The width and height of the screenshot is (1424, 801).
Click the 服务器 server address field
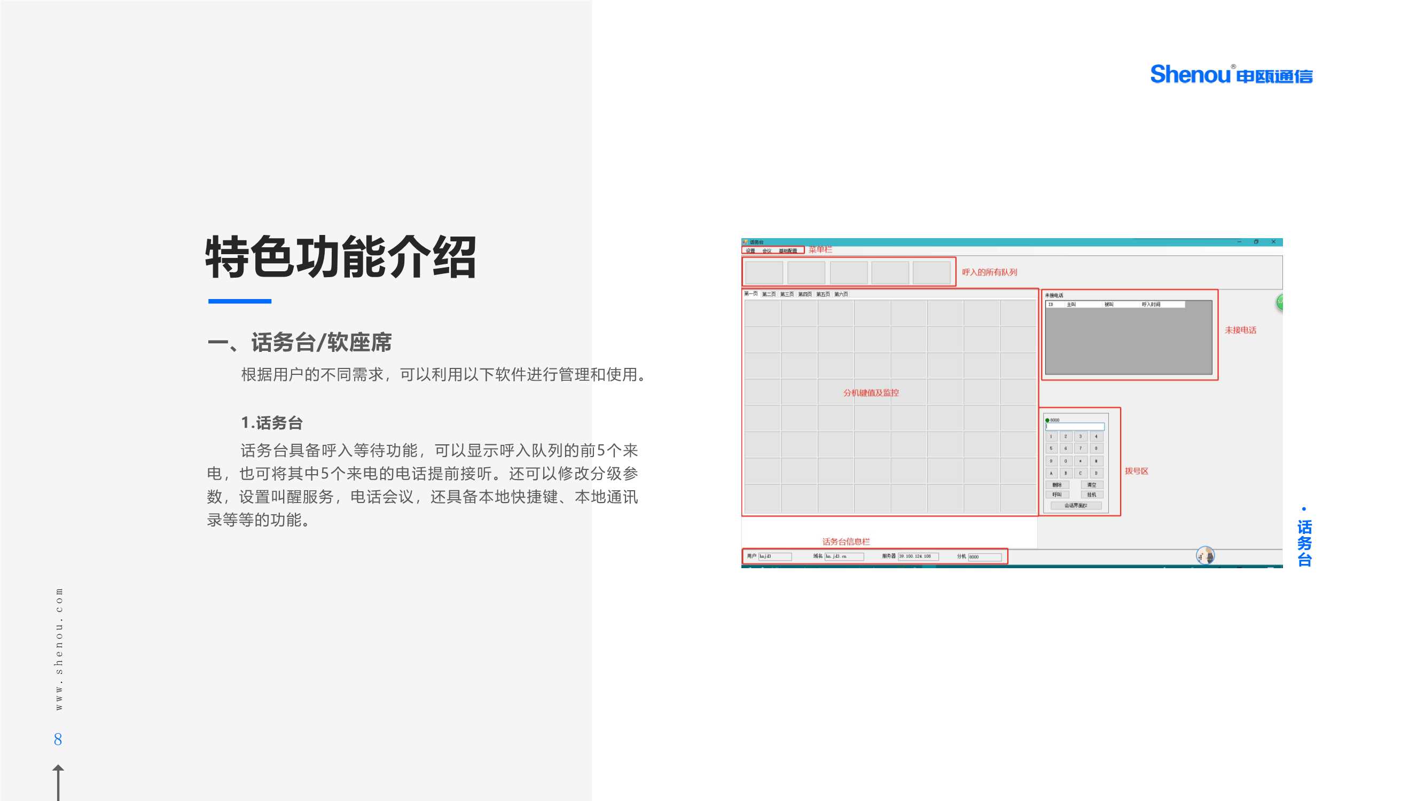[918, 556]
